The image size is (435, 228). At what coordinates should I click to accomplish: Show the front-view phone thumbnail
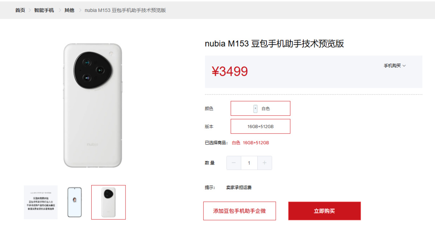pyautogui.click(x=74, y=202)
